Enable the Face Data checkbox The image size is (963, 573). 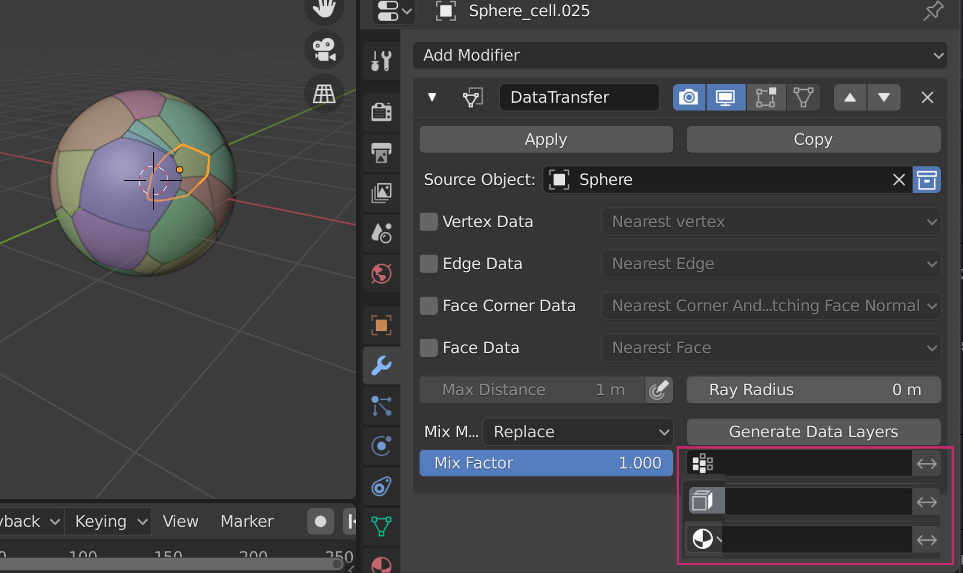point(429,348)
